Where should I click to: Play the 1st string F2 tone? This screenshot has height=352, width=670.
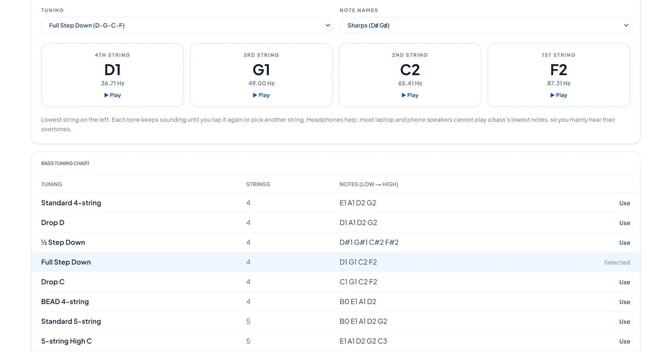[559, 95]
